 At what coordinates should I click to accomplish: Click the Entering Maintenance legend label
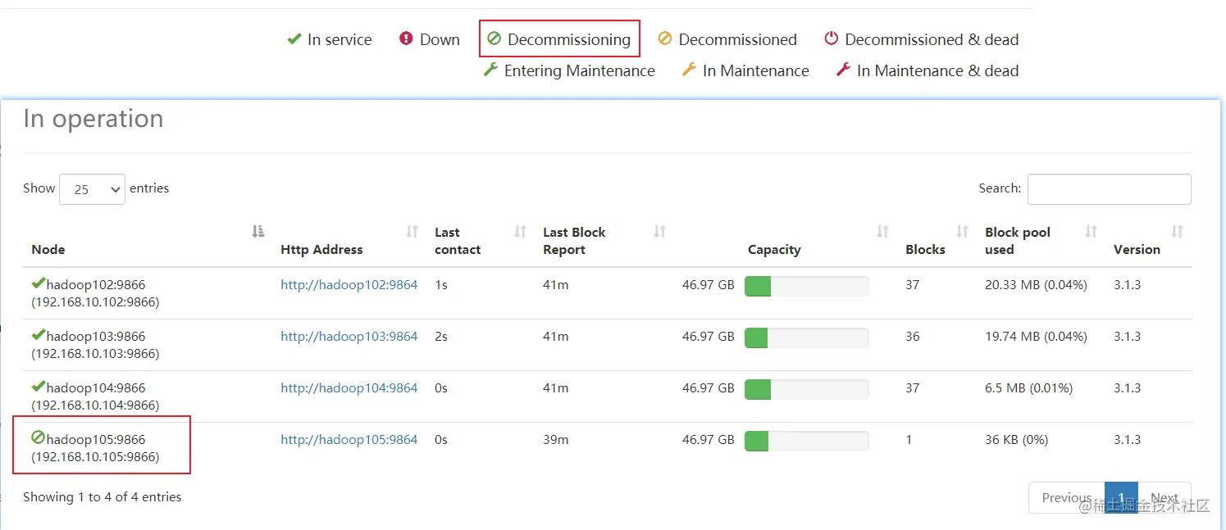[580, 71]
